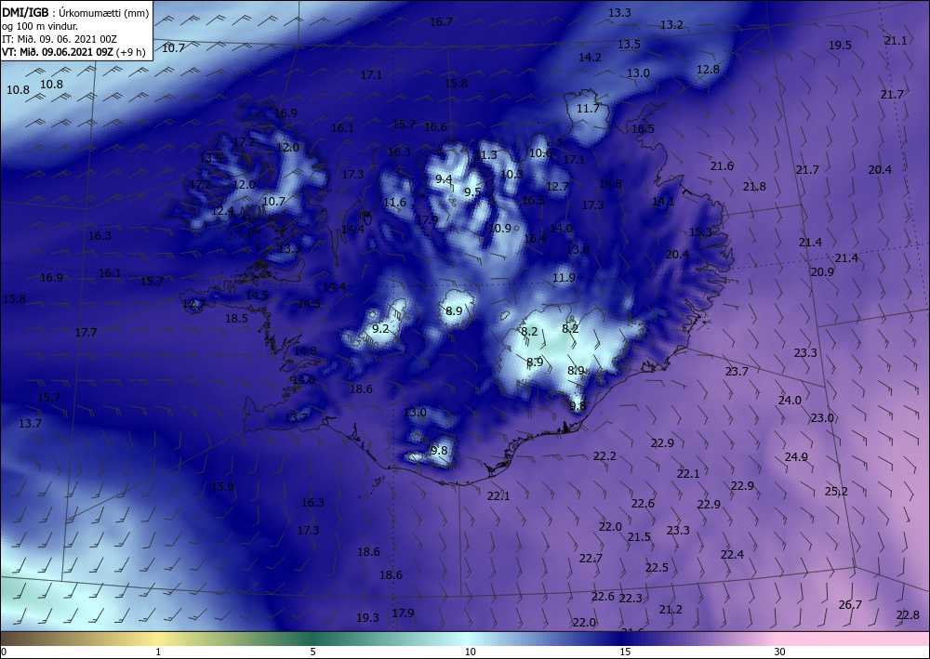Click the 10.6 value on the map
The image size is (930, 659).
539,152
